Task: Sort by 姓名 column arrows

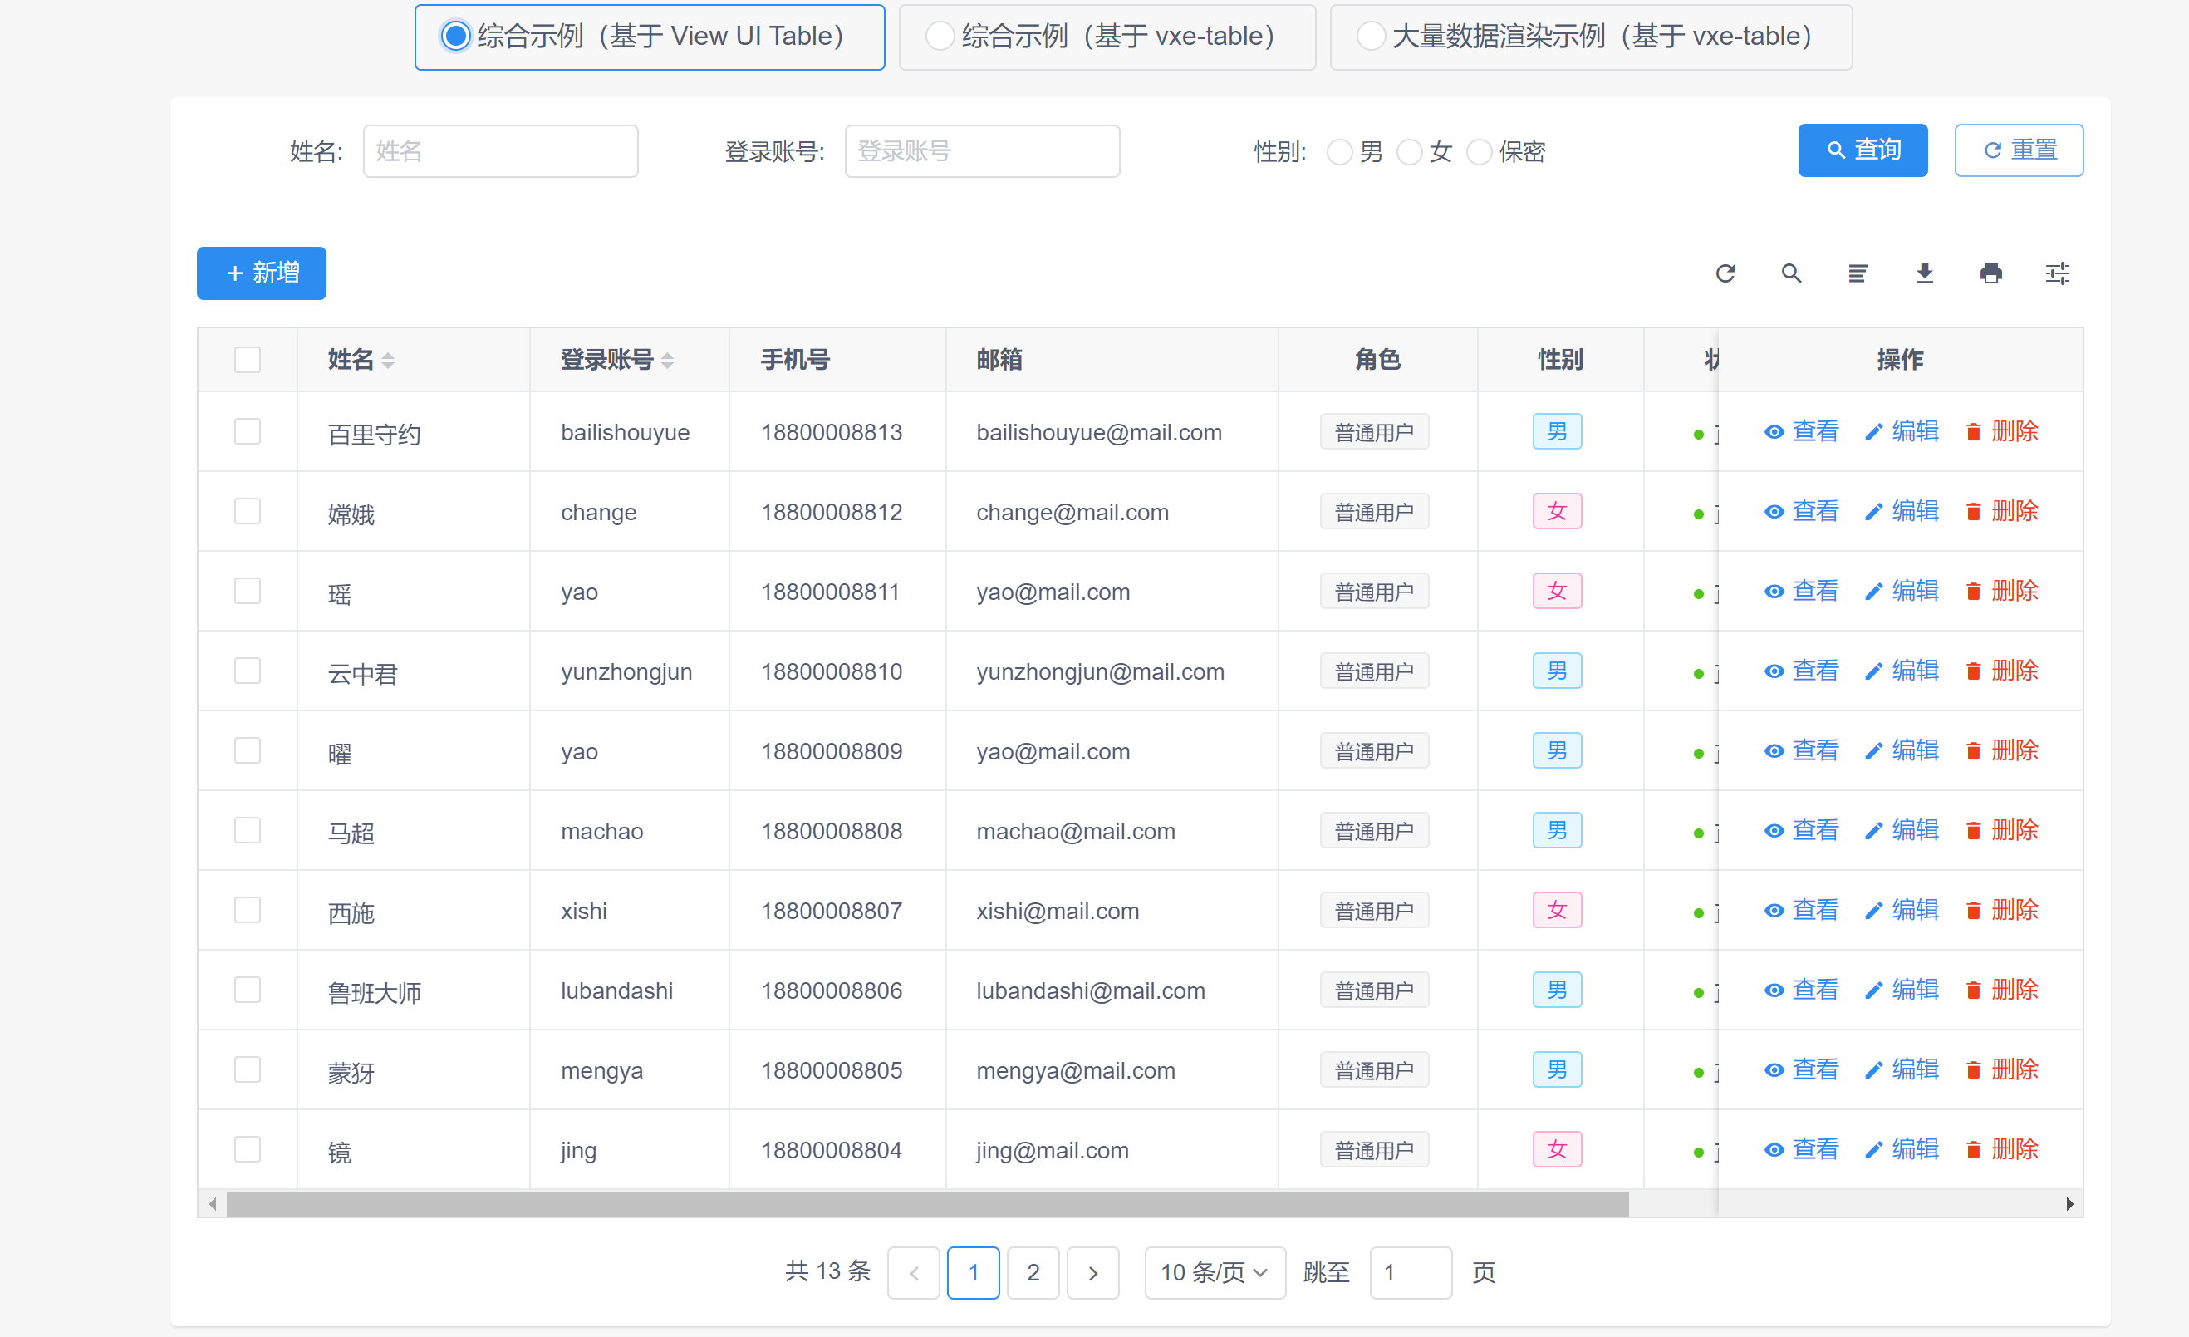Action: (388, 361)
